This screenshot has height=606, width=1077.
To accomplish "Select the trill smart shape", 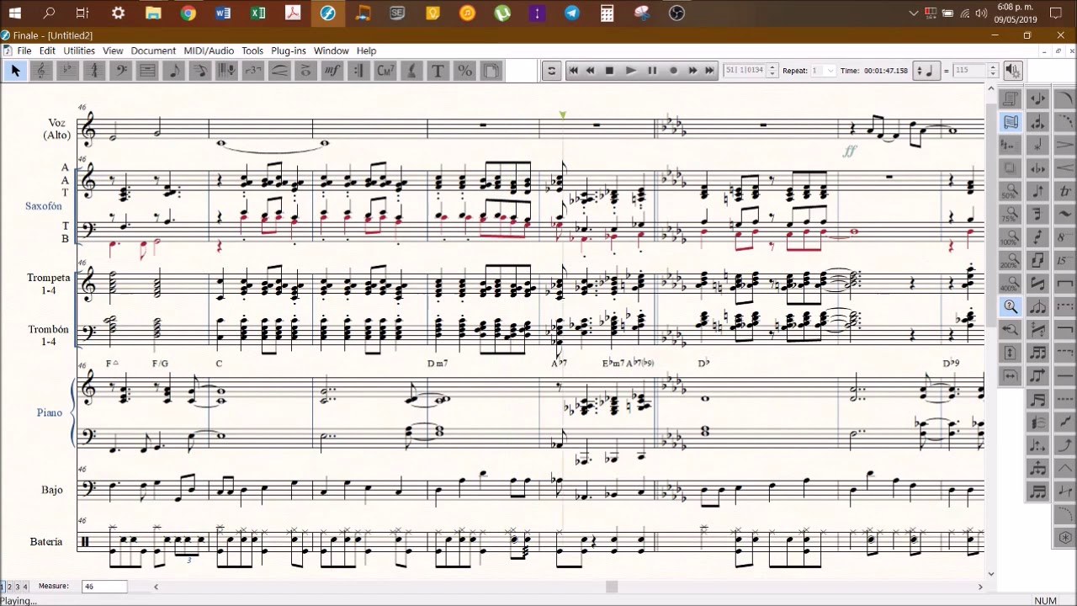I will tap(1065, 190).
